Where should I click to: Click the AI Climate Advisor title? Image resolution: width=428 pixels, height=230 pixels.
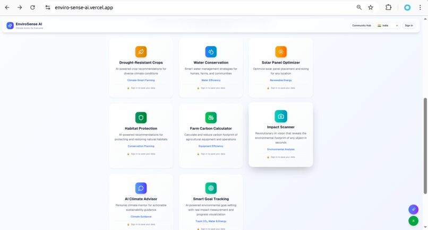tap(141, 199)
